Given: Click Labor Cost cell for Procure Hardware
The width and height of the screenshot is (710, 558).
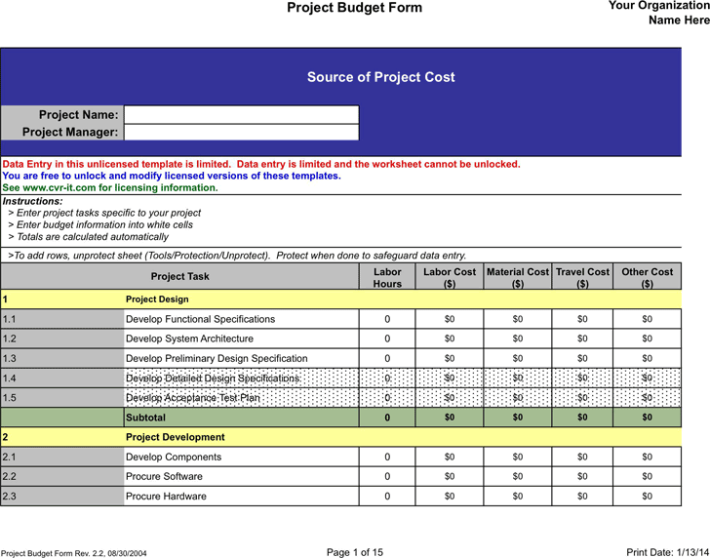Looking at the screenshot, I should pos(450,497).
